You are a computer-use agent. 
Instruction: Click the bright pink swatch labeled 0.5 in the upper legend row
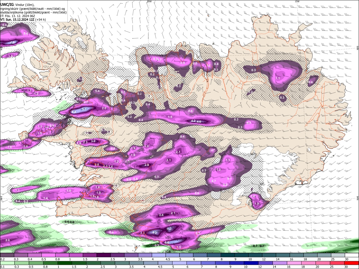point(48,255)
